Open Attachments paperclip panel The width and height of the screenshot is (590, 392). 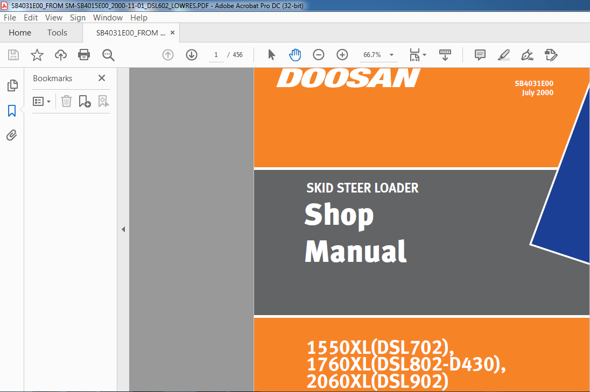pyautogui.click(x=12, y=136)
